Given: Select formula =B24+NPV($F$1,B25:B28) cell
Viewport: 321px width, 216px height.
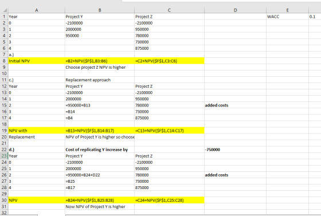Looking at the screenshot, I should coord(100,201).
